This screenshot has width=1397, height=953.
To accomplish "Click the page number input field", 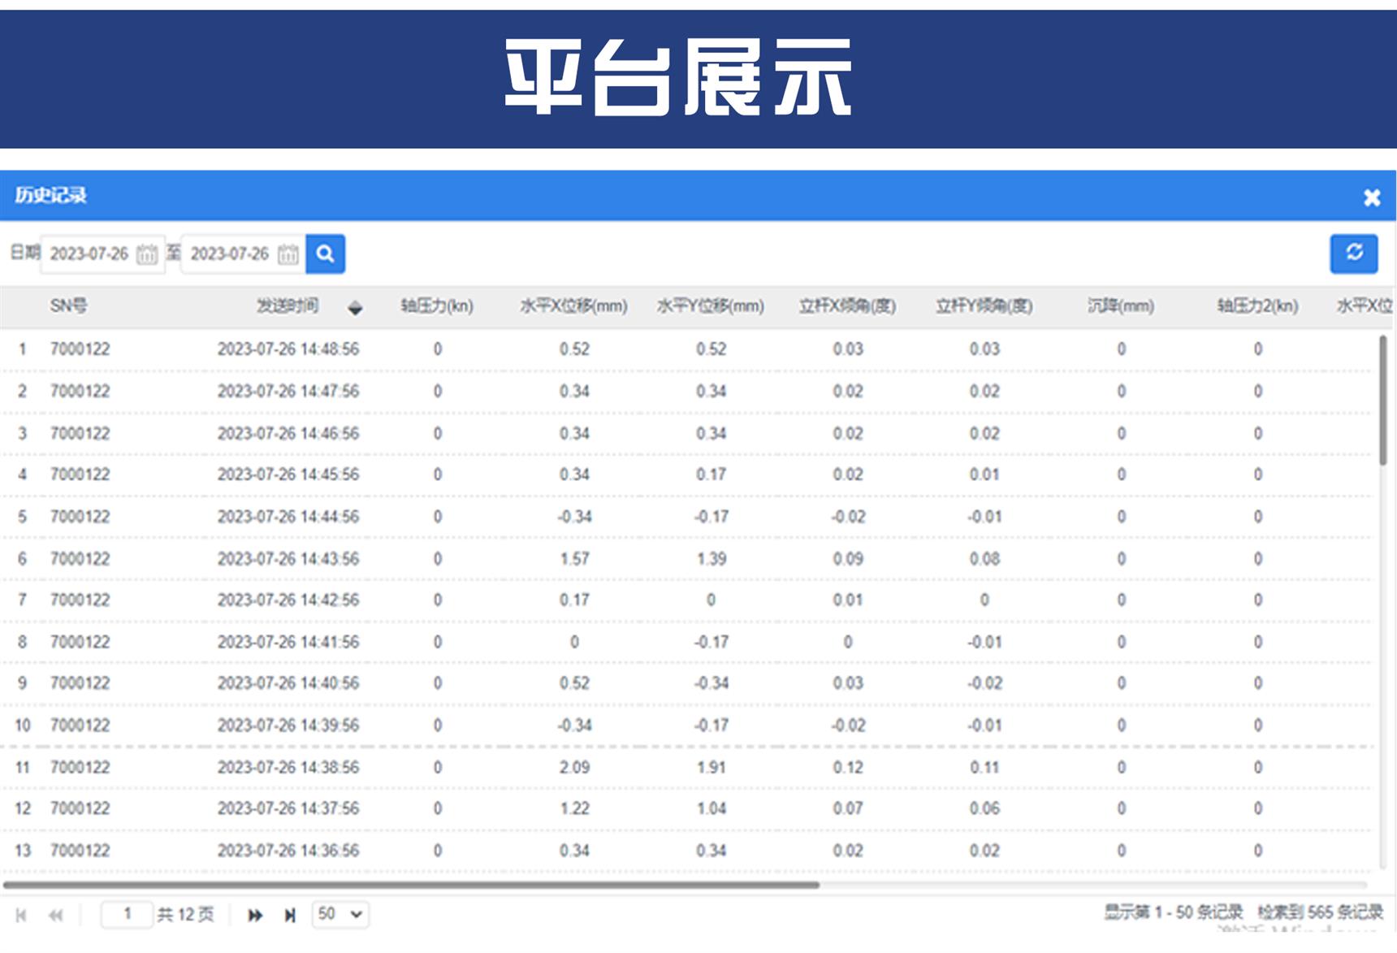I will (x=127, y=914).
